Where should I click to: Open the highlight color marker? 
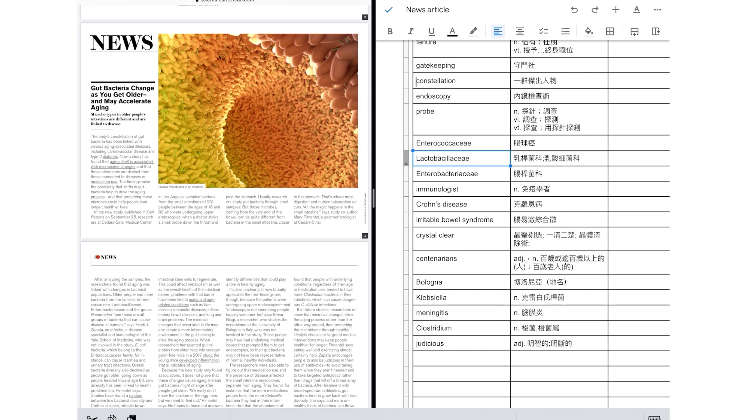point(473,31)
